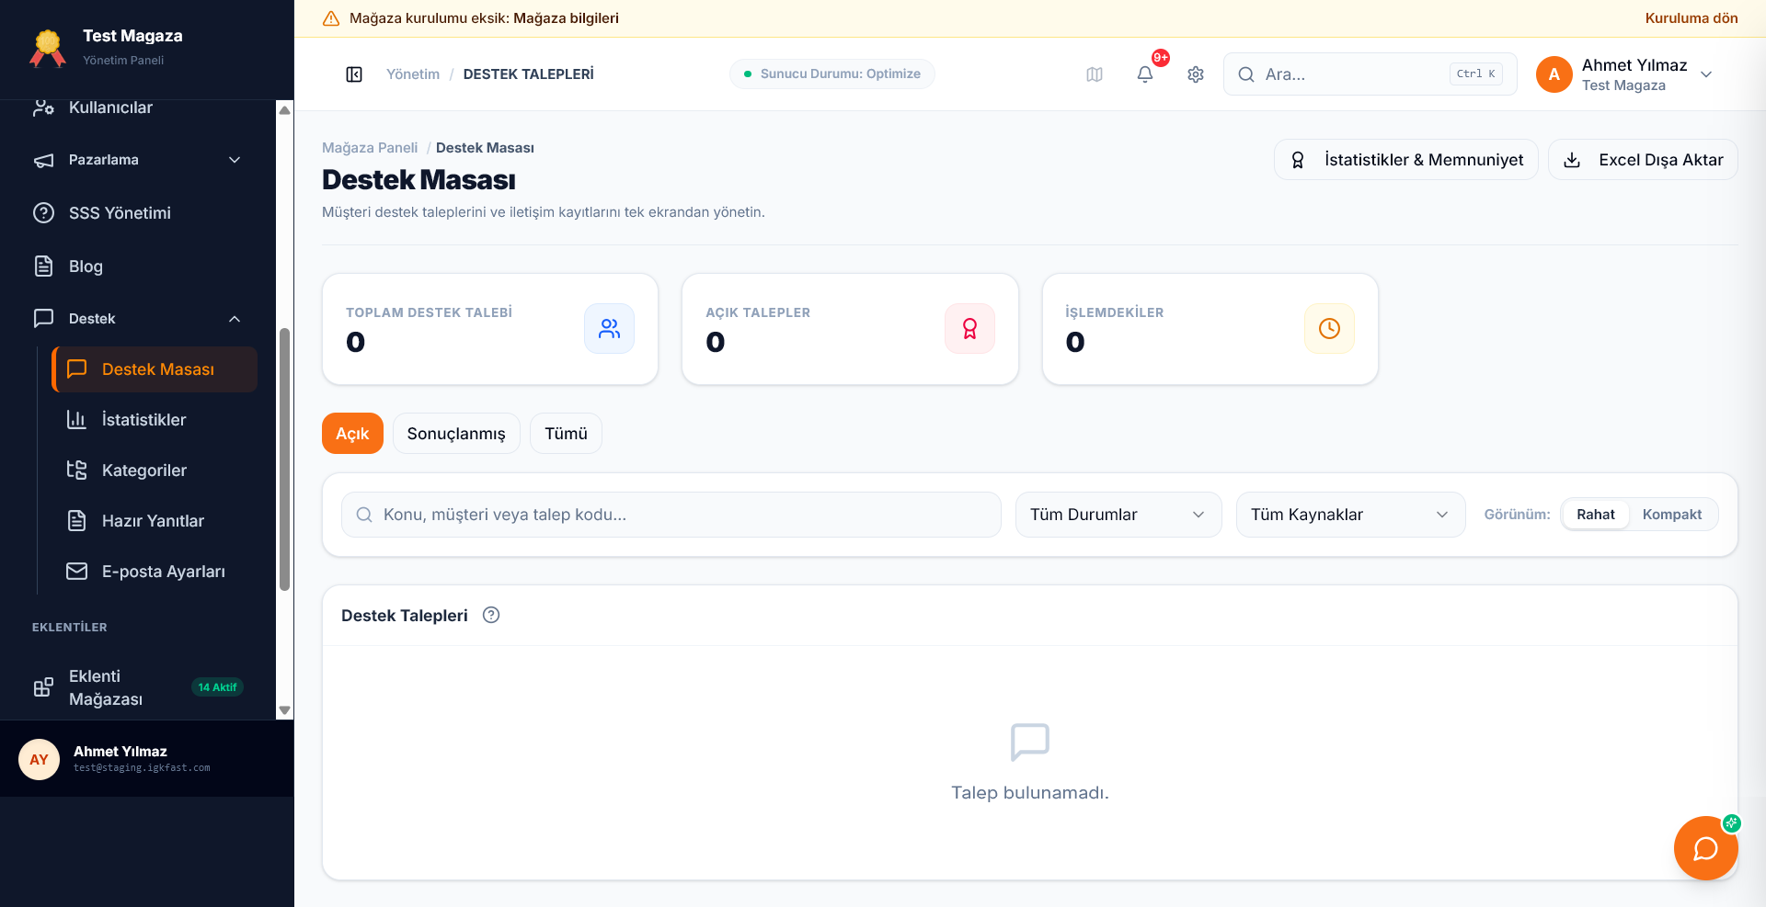
Task: Expand the Pazarlama menu section
Action: [138, 160]
